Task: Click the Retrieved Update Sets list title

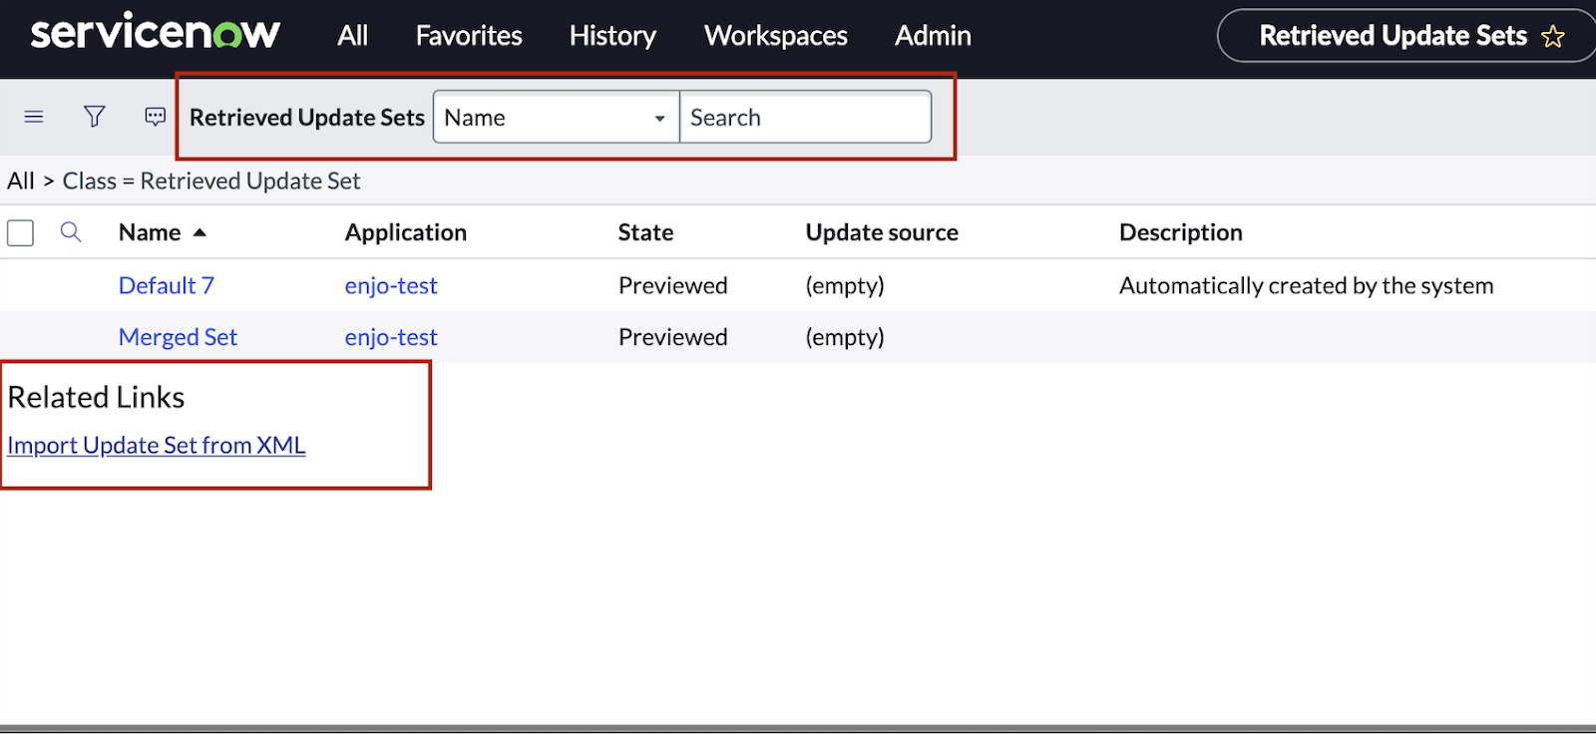Action: 307,118
